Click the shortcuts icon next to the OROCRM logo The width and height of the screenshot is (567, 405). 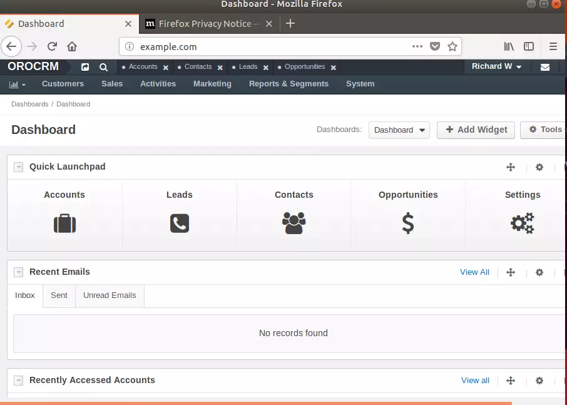(x=85, y=67)
